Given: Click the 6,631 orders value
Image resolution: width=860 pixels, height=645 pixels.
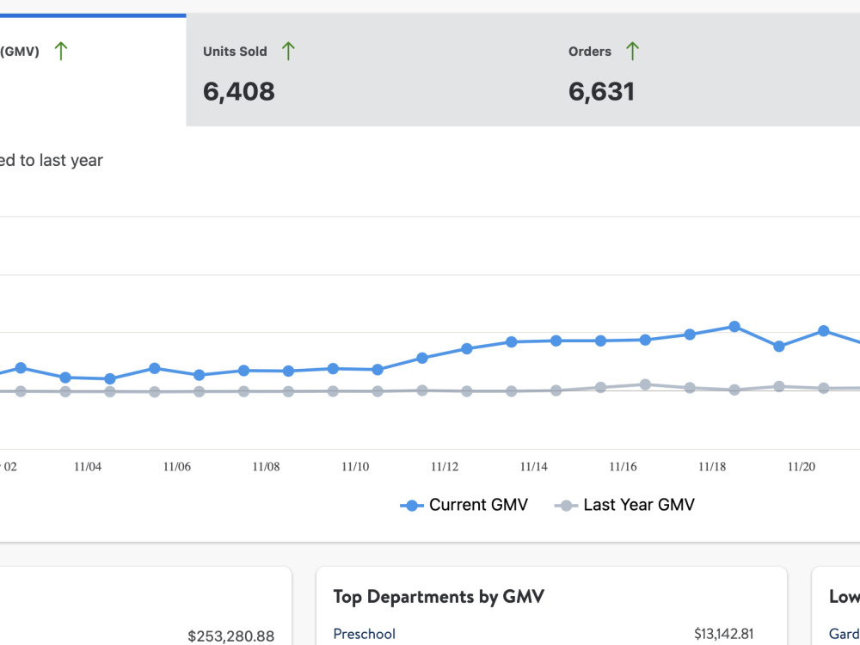Looking at the screenshot, I should pos(602,91).
